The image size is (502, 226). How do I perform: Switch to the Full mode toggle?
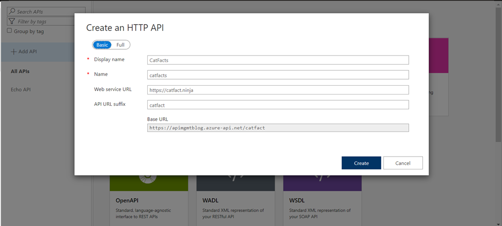tap(120, 45)
